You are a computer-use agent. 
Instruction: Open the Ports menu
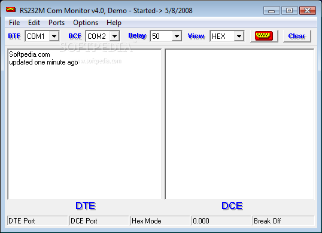[56, 23]
